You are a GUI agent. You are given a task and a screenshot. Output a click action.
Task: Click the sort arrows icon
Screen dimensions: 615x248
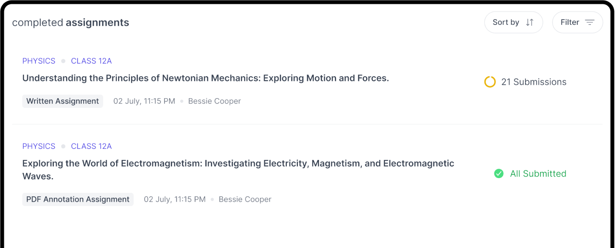click(529, 23)
